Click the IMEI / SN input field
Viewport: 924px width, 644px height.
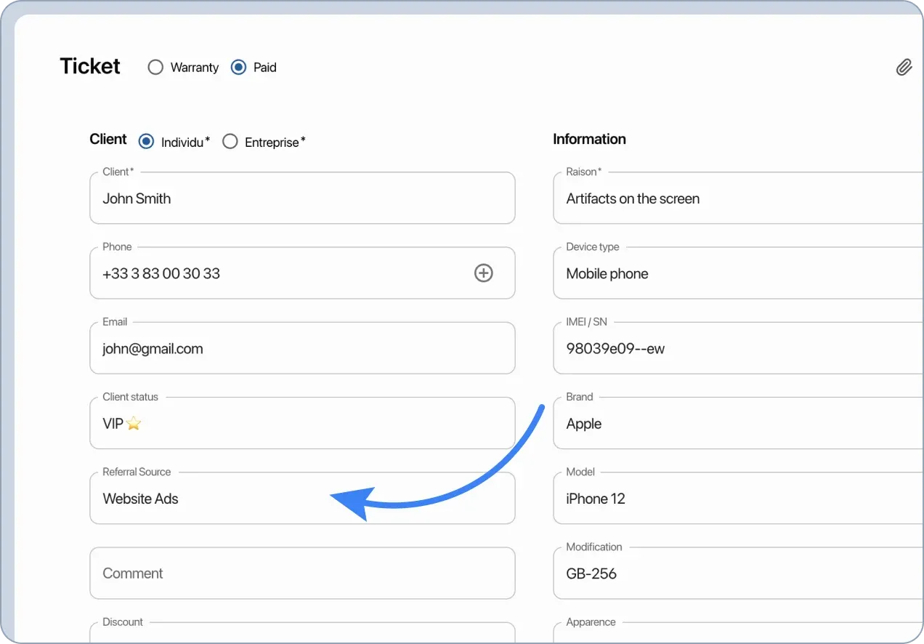(x=737, y=349)
